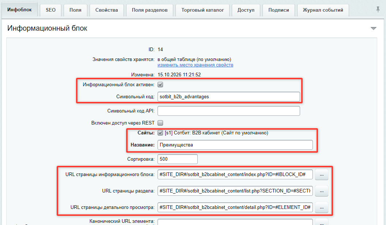Click the text в общей таблице (по умолчанию)
This screenshot has height=225, width=386.
point(194,59)
